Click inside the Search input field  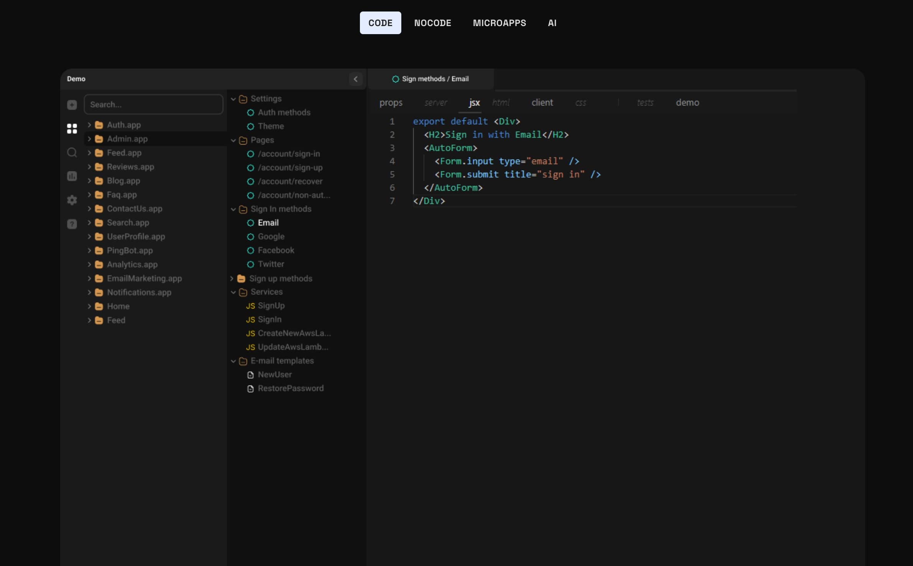coord(153,104)
